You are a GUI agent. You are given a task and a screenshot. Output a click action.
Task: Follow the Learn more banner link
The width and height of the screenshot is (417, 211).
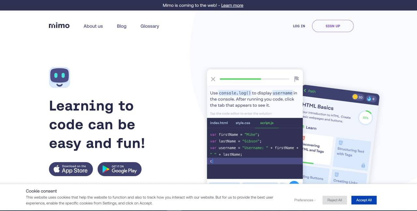coord(232,5)
